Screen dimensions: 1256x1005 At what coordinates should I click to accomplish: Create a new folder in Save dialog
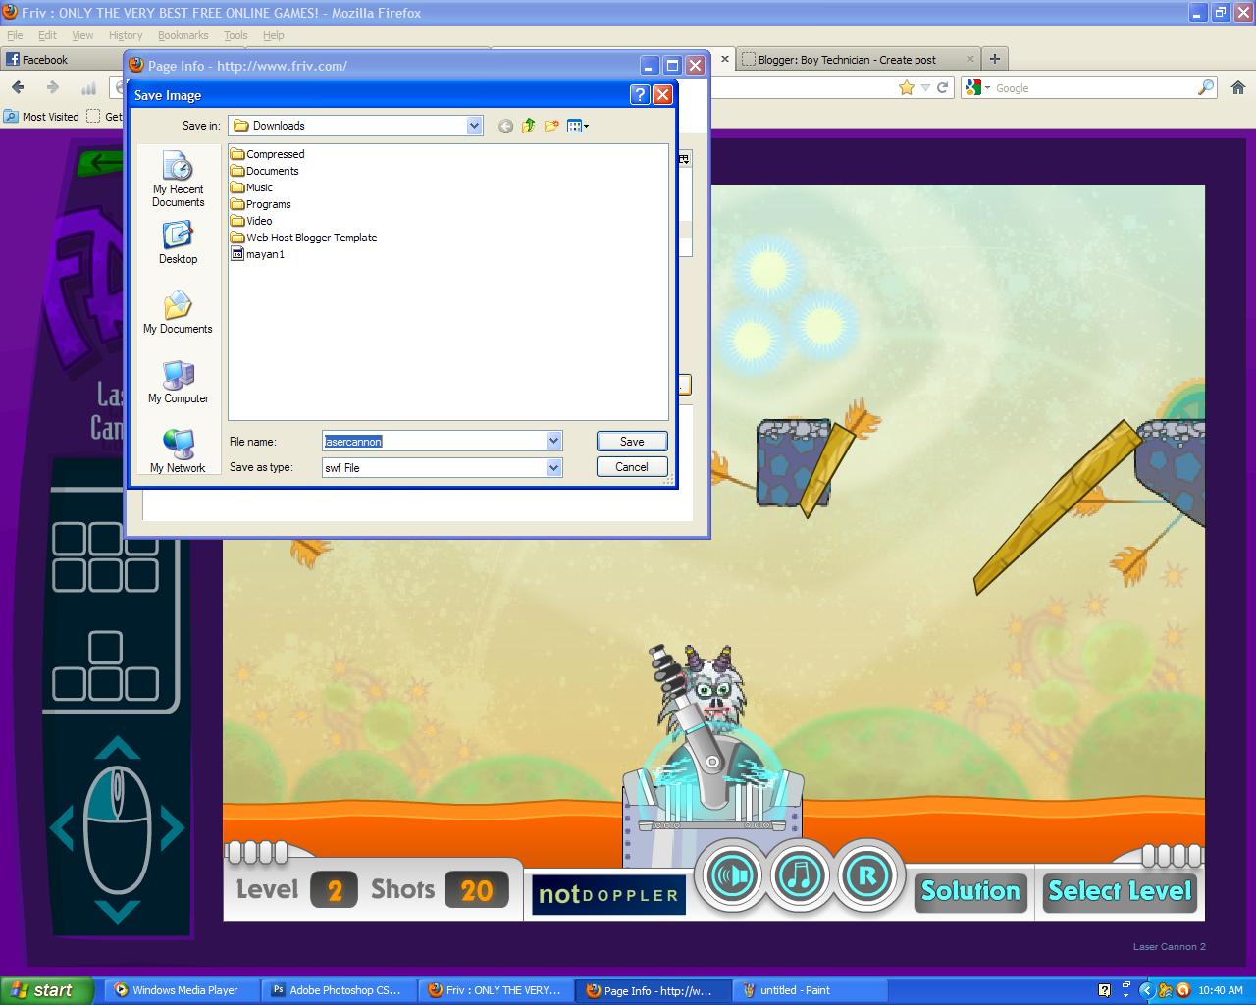point(551,126)
